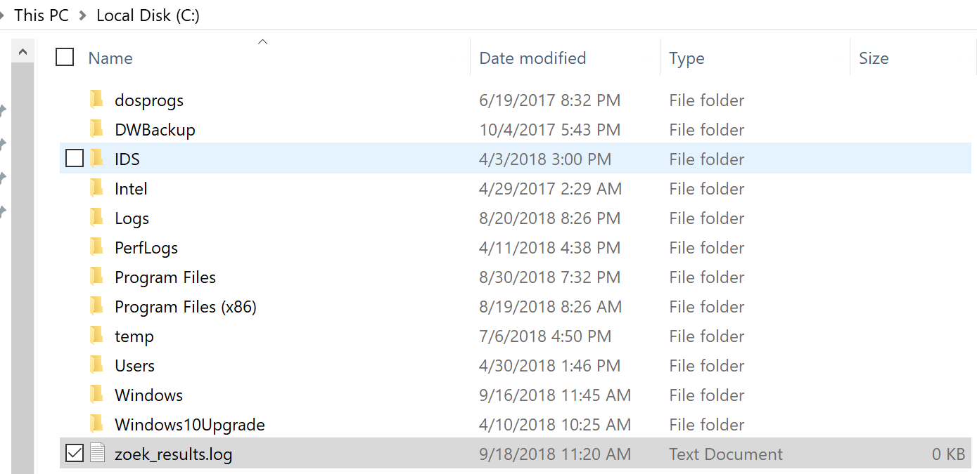Click Local Disk (C:) in address bar

point(148,15)
